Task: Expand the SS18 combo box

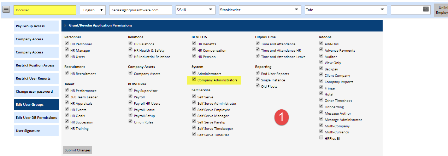Action: coord(195,10)
